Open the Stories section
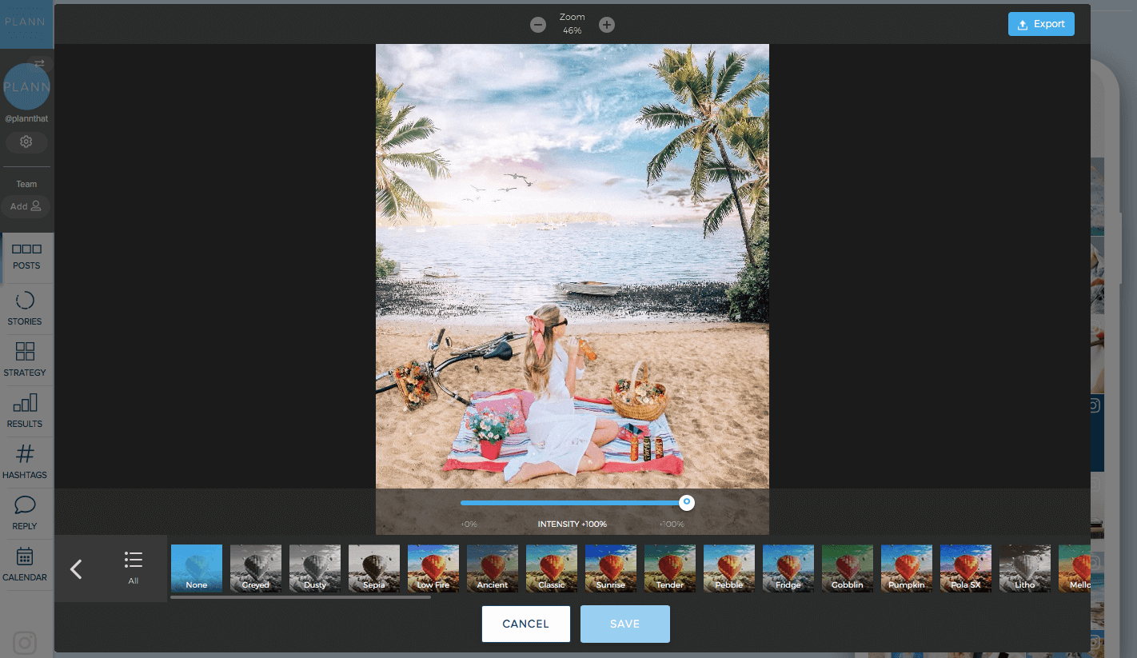 coord(25,310)
